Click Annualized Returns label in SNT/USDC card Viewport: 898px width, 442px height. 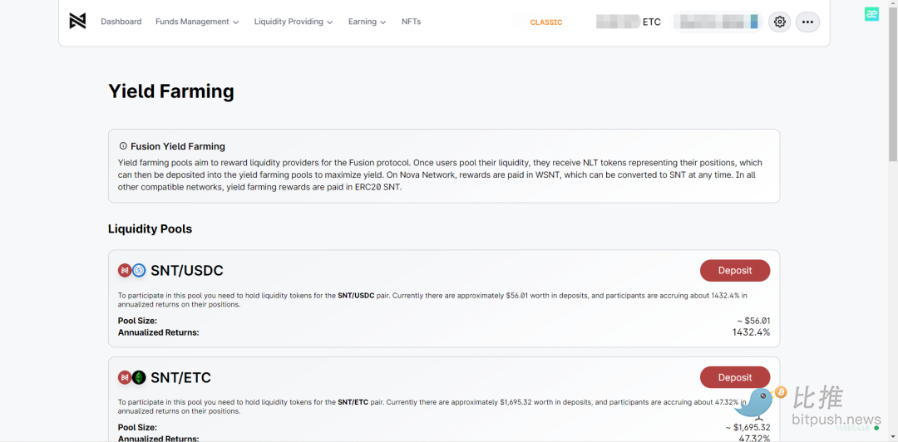pos(159,332)
